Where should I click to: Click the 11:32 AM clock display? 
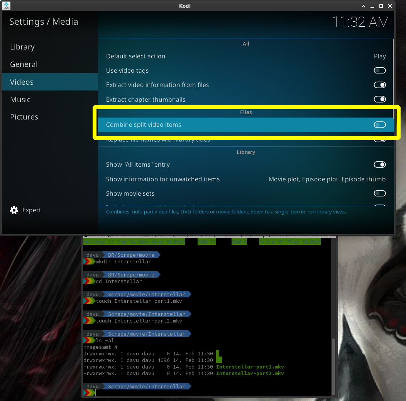(360, 22)
